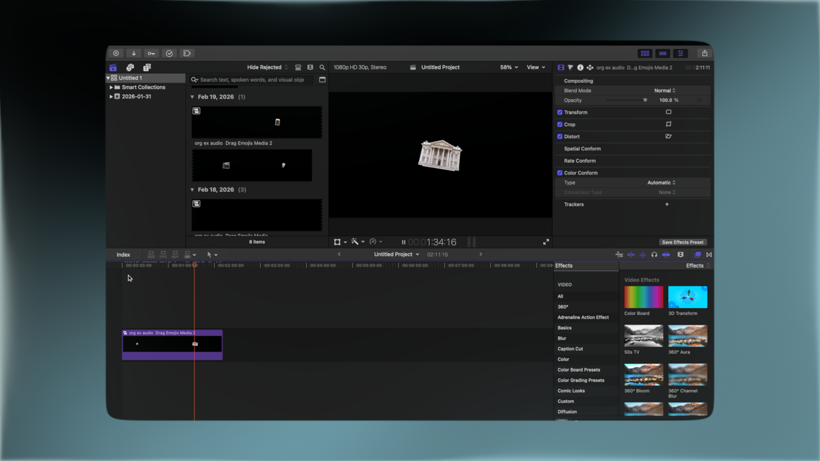Toggle inspector panel visibility button
Screen dimensions: 820x461
pyautogui.click(x=681, y=53)
